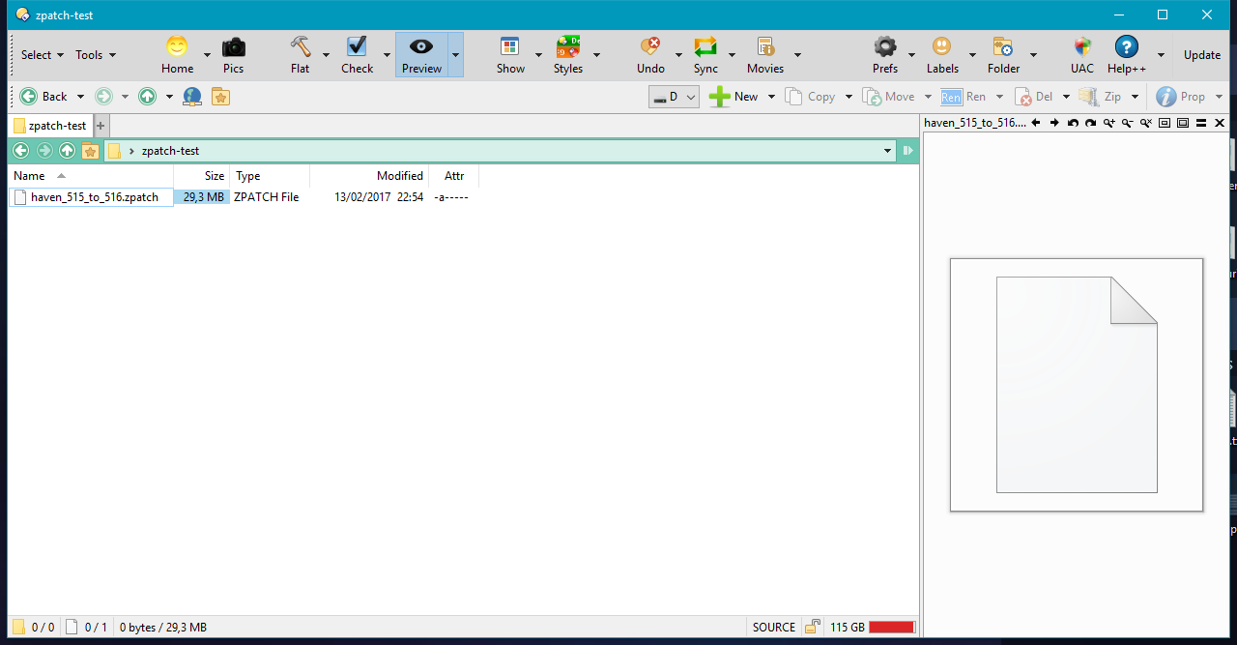Click the Update button

1201,55
